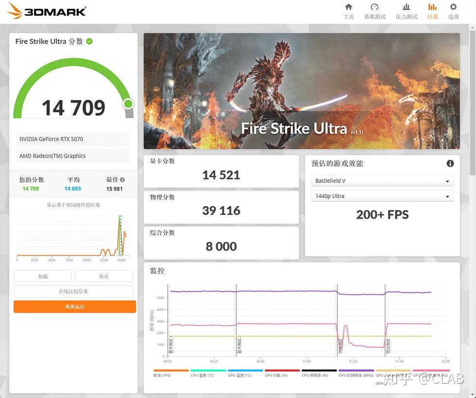The width and height of the screenshot is (476, 398).
Task: Click the average score 14 893
Action: point(72,189)
